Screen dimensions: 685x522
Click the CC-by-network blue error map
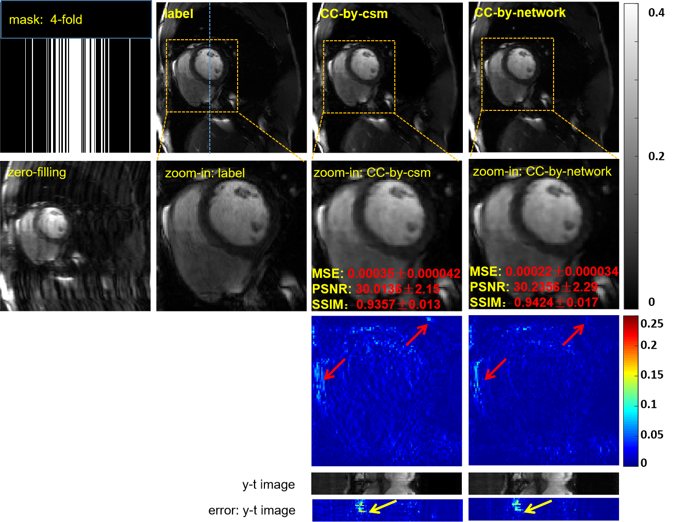tap(544, 390)
